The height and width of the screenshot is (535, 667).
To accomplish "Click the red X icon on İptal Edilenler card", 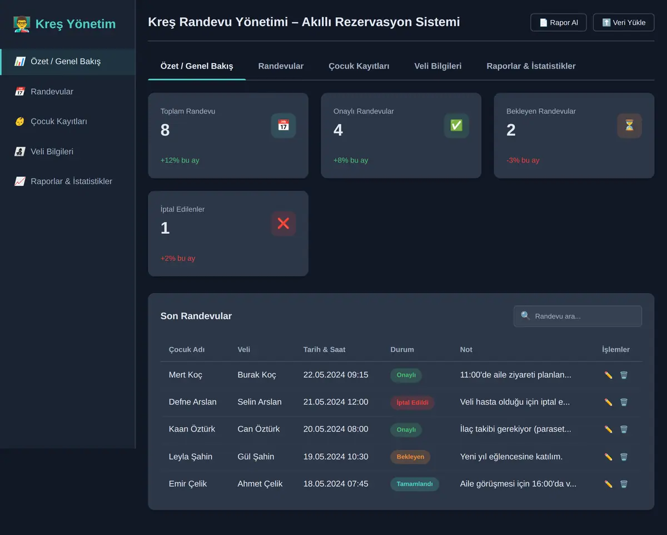I will point(283,224).
